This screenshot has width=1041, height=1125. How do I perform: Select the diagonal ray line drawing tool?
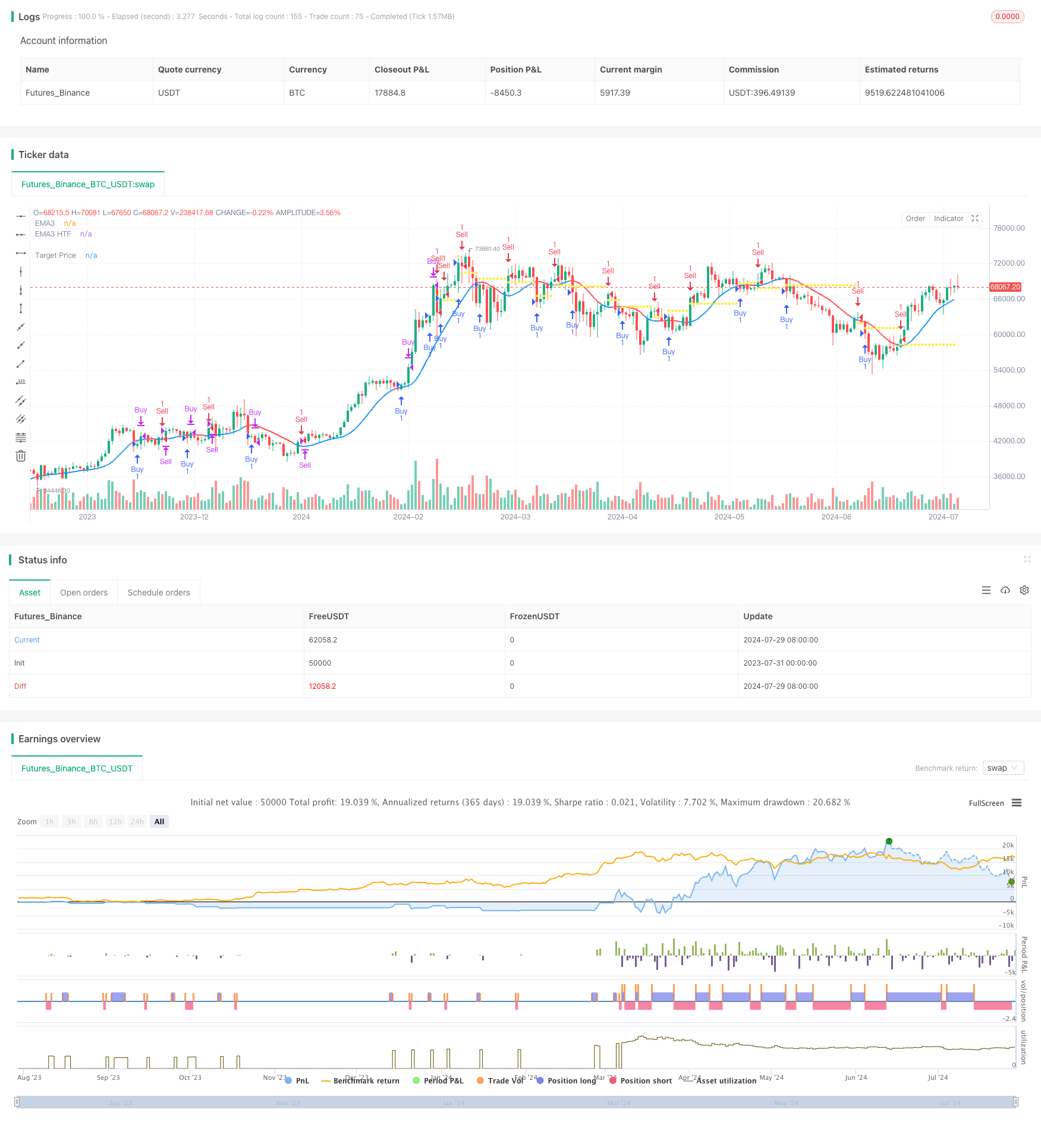coord(21,345)
